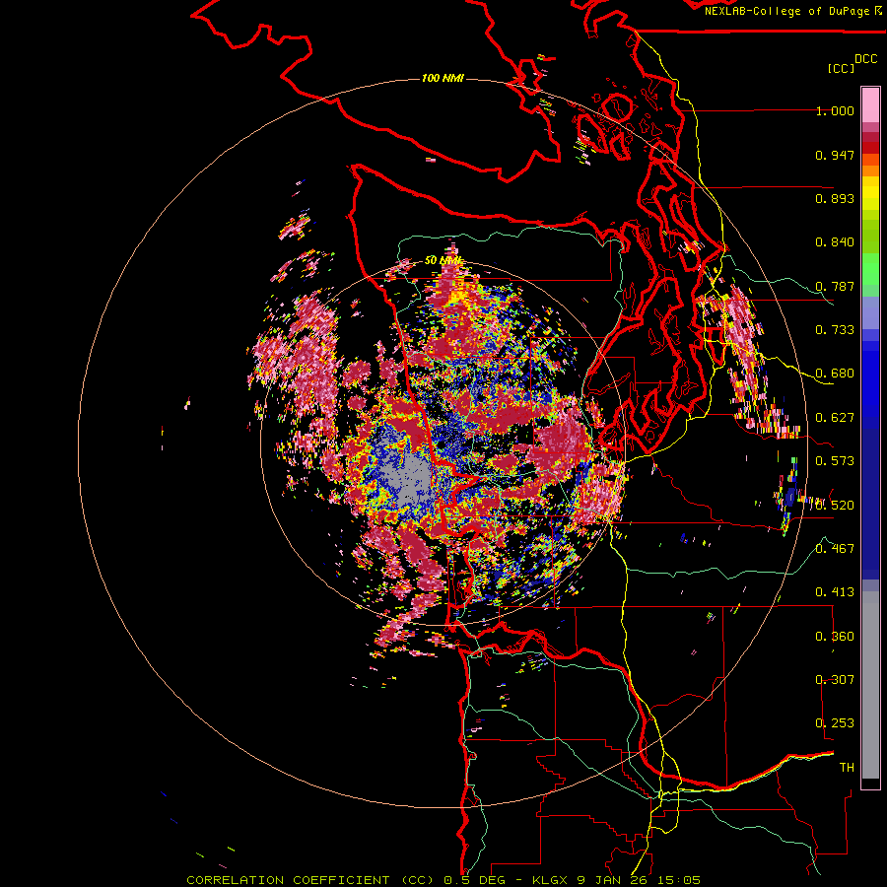The width and height of the screenshot is (887, 887).
Task: Click the 0.307 scale value
Action: (835, 679)
